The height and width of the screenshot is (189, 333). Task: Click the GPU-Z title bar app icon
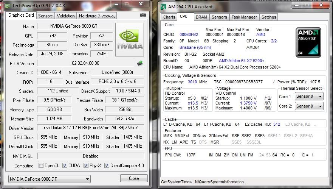(x=8, y=6)
